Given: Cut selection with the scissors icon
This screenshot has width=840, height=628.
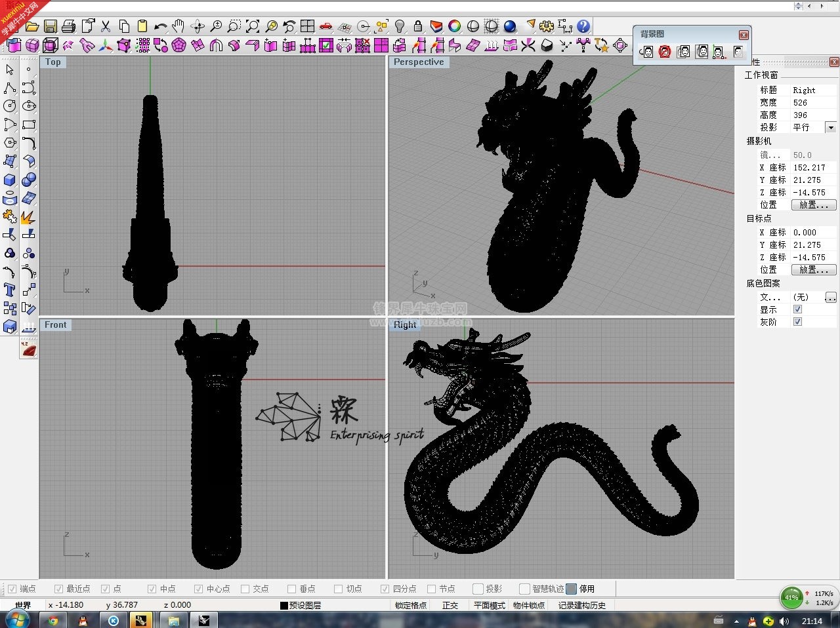Looking at the screenshot, I should click(x=106, y=27).
